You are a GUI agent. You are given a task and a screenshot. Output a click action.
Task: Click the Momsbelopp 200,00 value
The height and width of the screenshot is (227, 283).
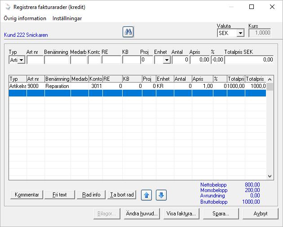tap(252, 190)
